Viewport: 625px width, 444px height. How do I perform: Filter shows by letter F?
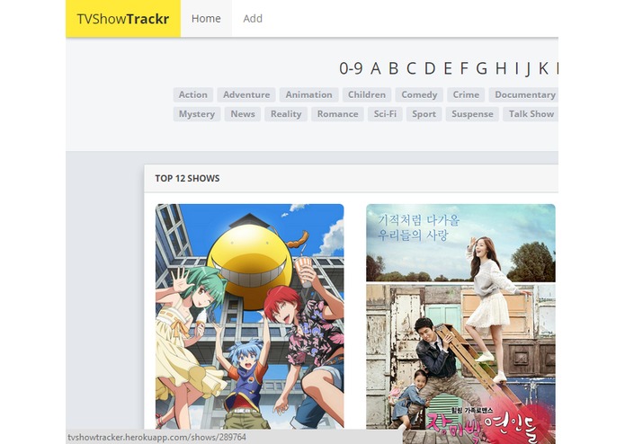[x=464, y=68]
